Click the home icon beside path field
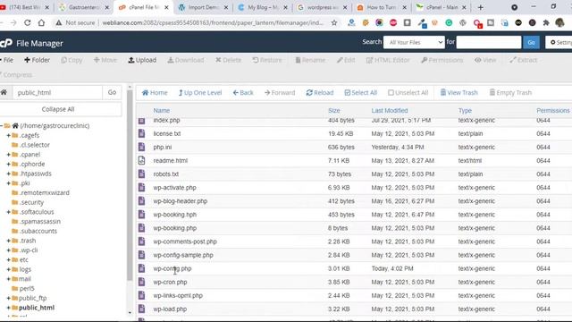 [x=4, y=92]
